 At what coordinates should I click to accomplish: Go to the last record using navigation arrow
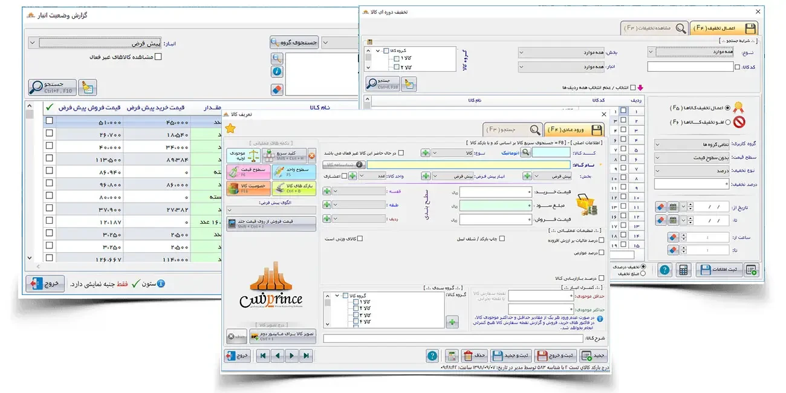(262, 356)
